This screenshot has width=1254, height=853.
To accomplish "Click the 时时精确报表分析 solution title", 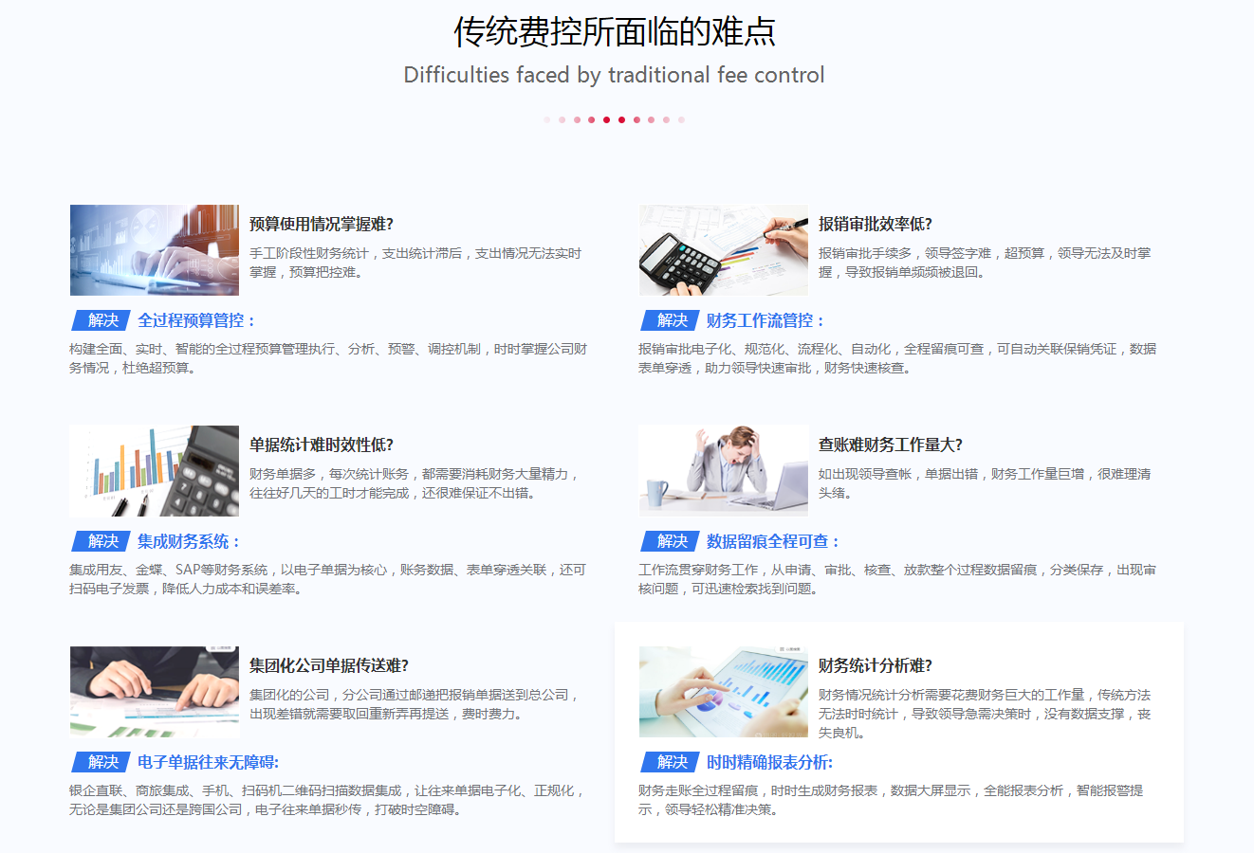I will [769, 762].
